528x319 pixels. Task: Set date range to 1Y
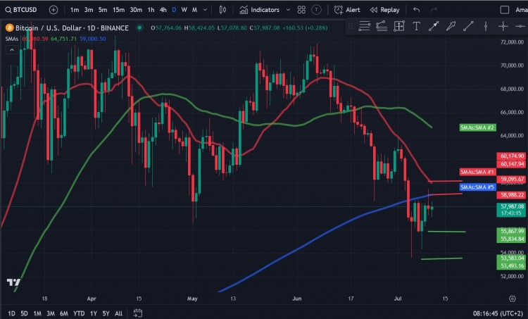93,313
